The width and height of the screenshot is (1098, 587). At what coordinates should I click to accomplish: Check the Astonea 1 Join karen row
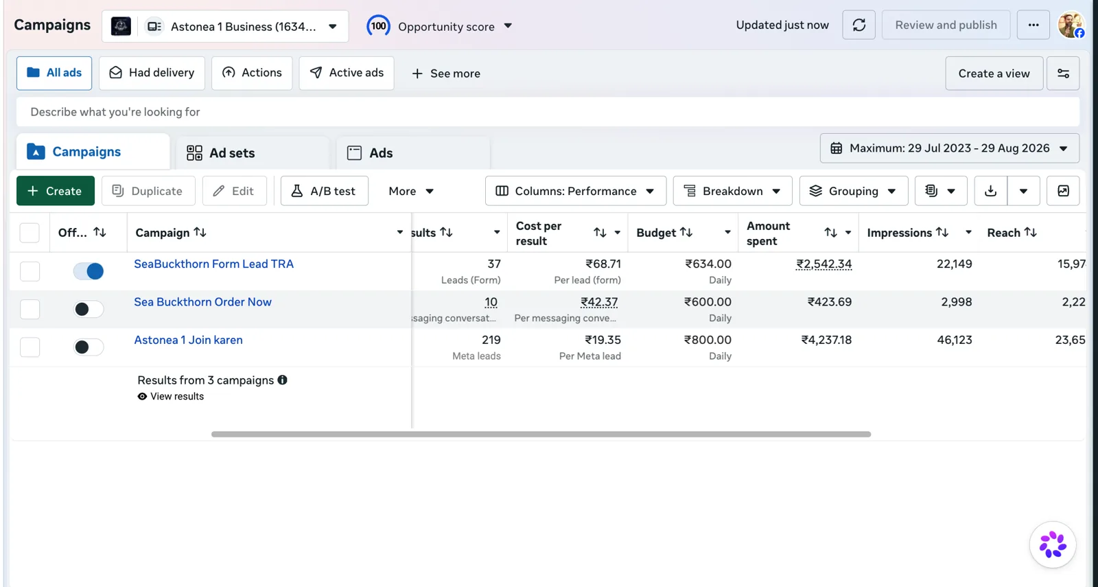(x=30, y=347)
